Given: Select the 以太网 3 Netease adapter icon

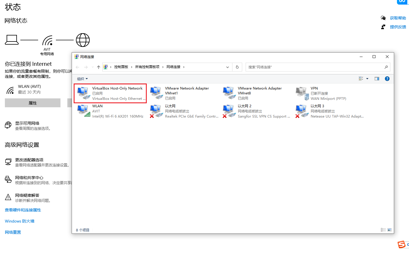Looking at the screenshot, I should [x=302, y=111].
